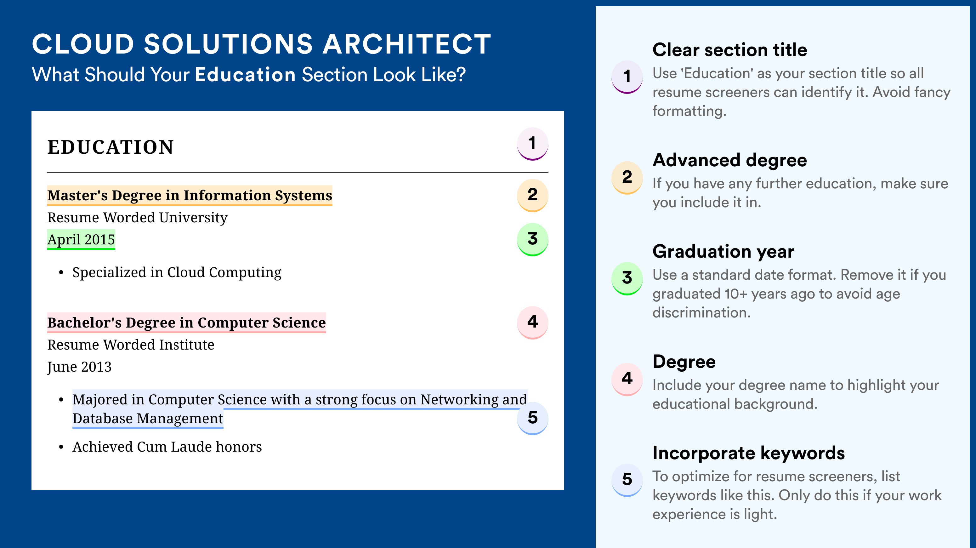
Task: Click the purple number 1 badge beside EDUCATION
Action: pos(532,144)
